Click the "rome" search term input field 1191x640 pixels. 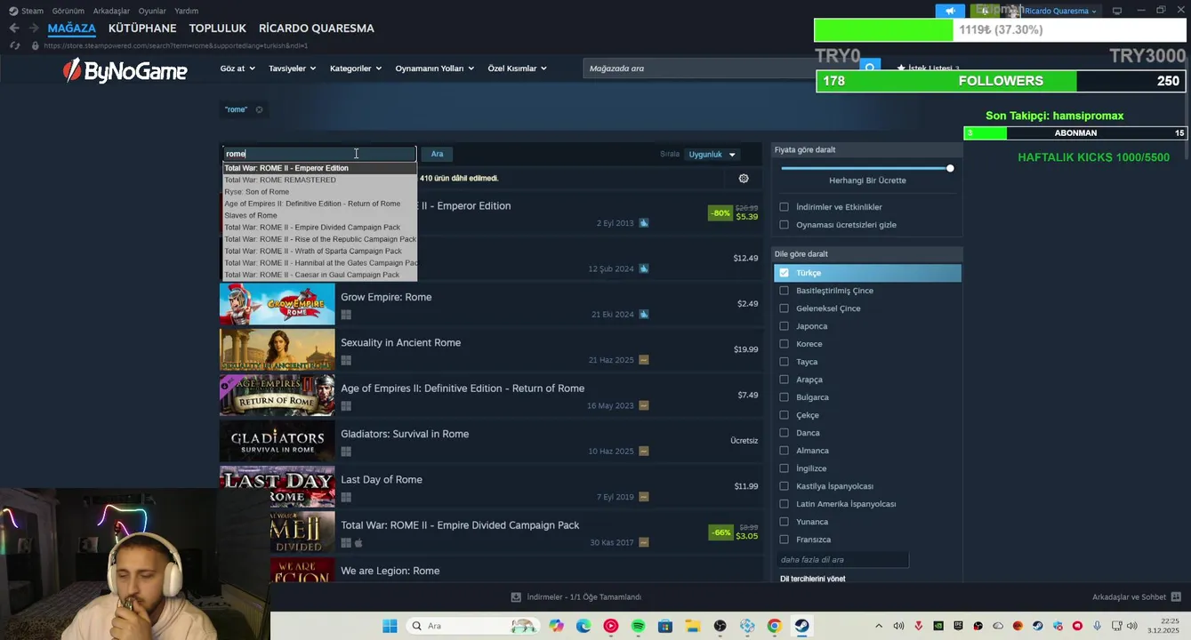click(x=319, y=155)
